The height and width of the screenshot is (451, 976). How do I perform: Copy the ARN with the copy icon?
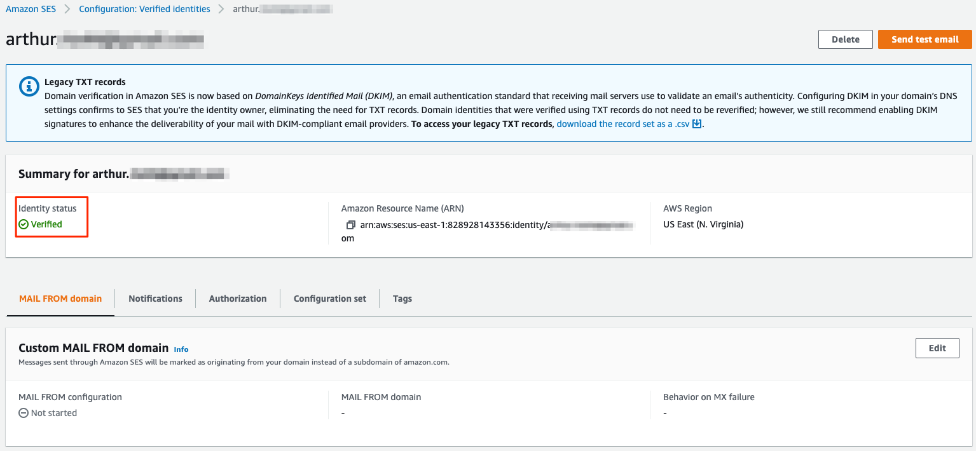click(x=350, y=225)
